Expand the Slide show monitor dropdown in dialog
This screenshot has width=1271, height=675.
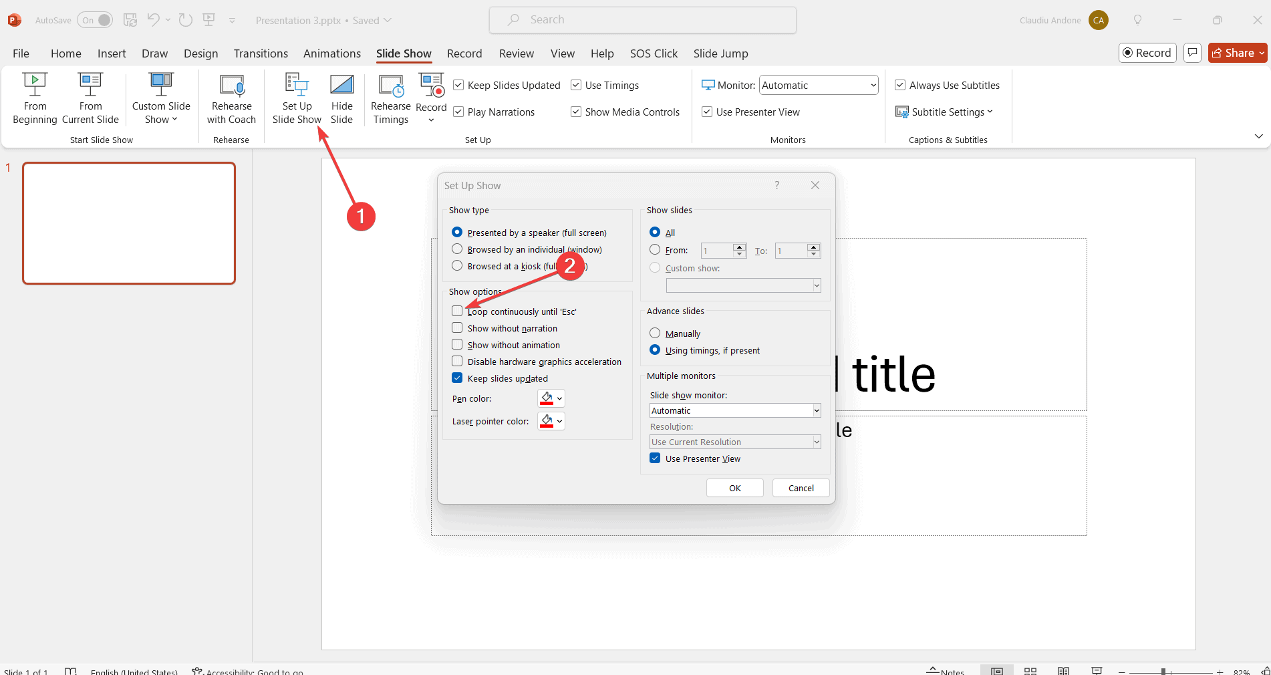(735, 410)
